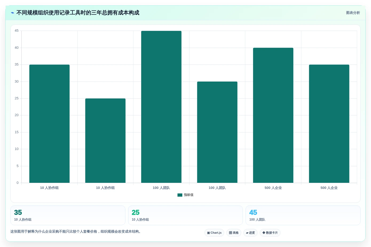Screen dimensions: 371x247
Task: Select the 进度 tag chip
Action: [250, 233]
